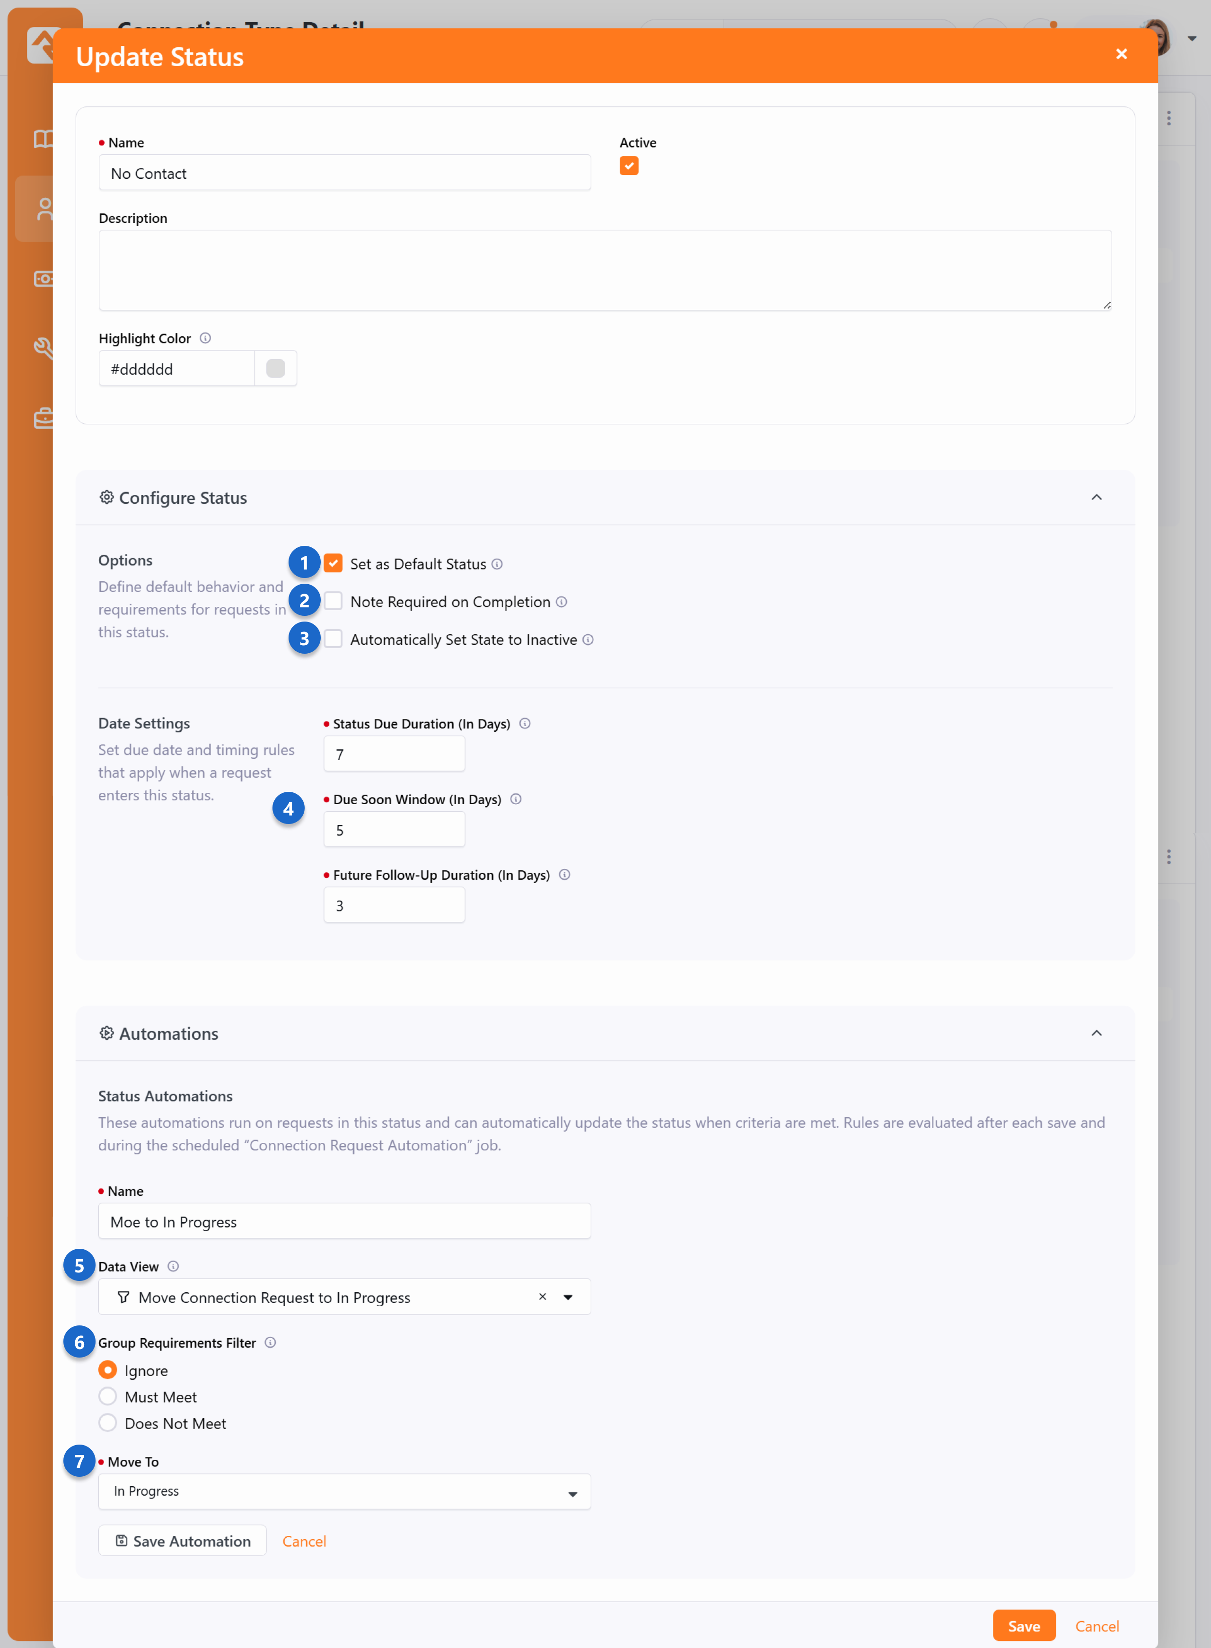The height and width of the screenshot is (1648, 1211).
Task: Click info icon beside Due Soon Window
Action: point(516,799)
